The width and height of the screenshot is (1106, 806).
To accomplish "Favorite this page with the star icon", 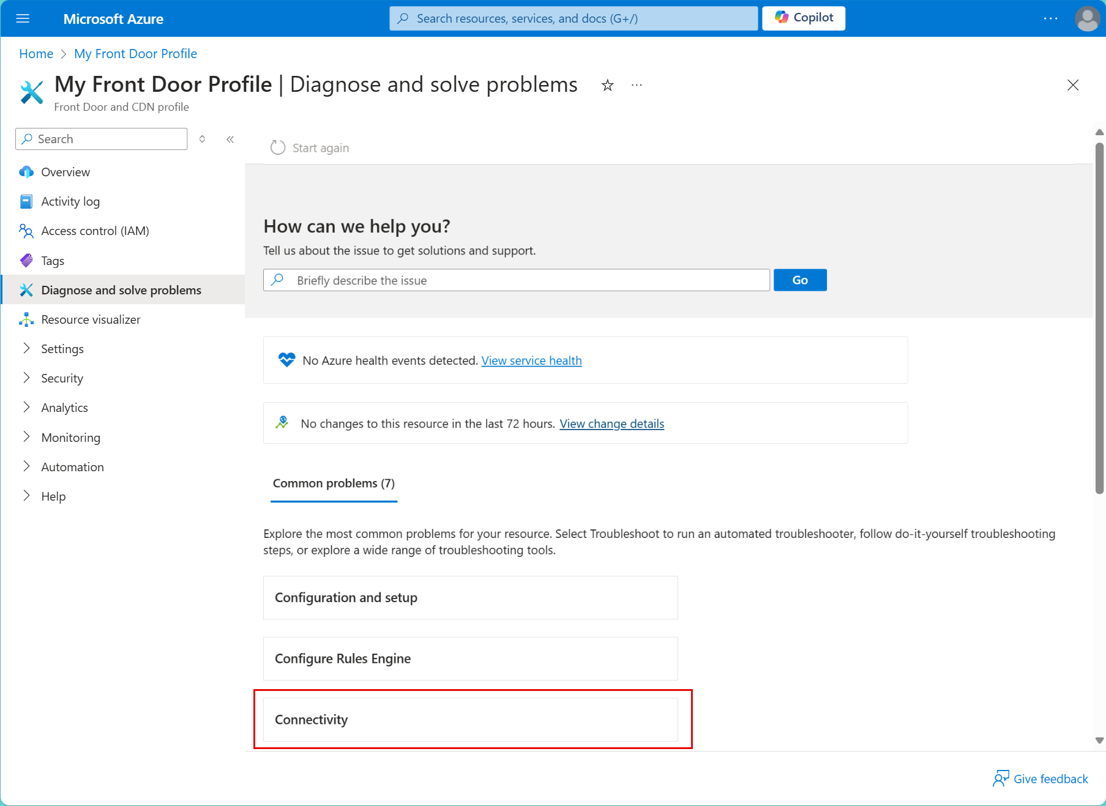I will click(607, 85).
